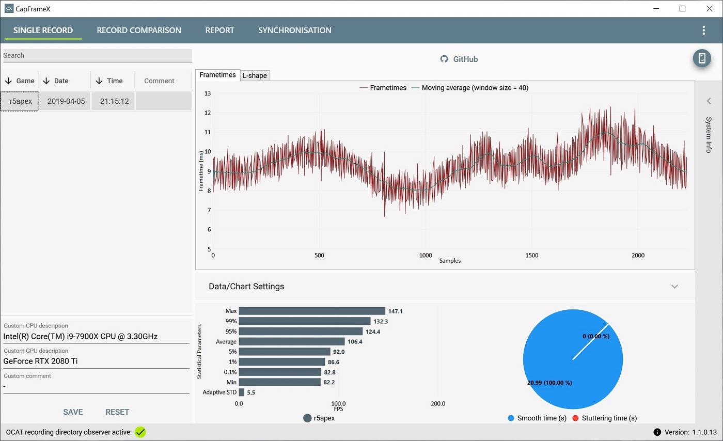Click Data/Chart Settings header text
723x441 pixels.
pyautogui.click(x=246, y=287)
